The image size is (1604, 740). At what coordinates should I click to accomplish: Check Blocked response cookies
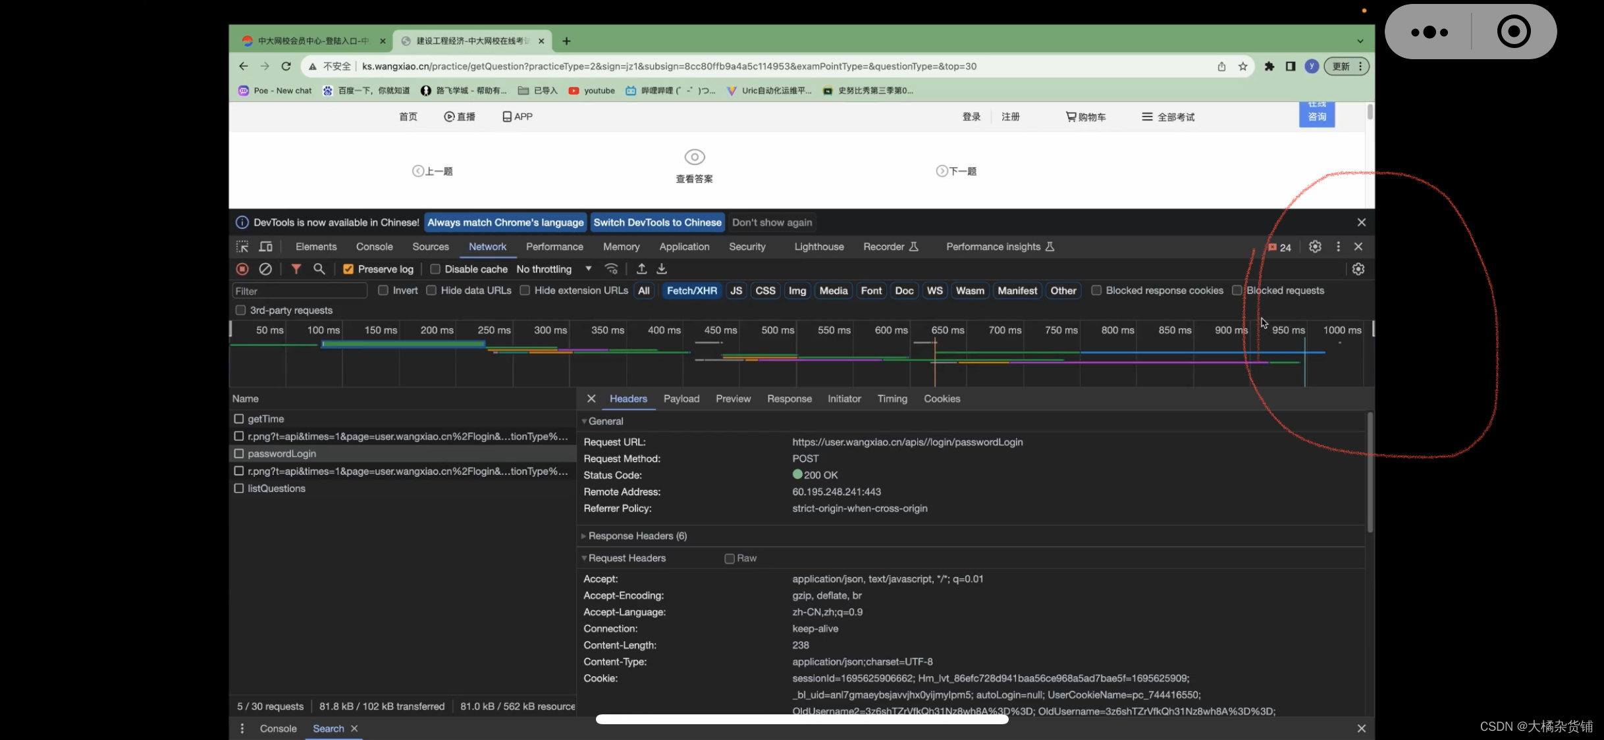click(1096, 290)
